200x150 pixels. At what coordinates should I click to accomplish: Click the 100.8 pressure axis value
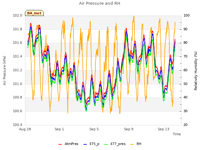(17, 97)
